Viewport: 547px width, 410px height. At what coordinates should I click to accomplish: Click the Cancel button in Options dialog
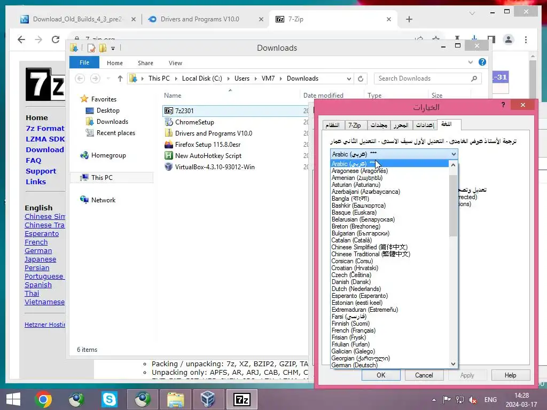coord(424,375)
